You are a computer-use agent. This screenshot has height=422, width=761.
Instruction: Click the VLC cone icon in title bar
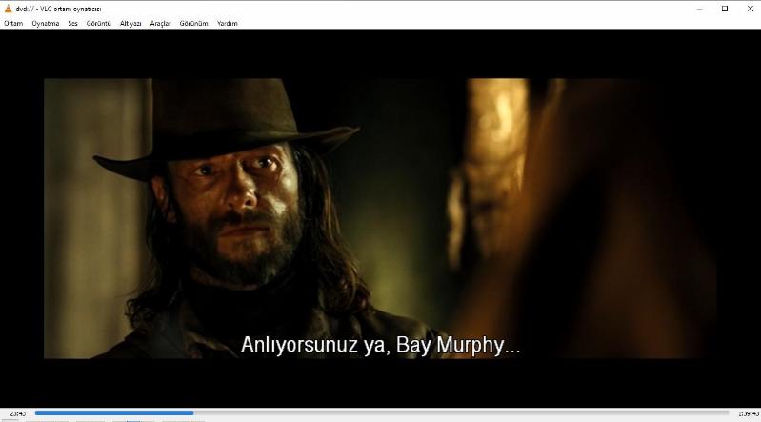tap(8, 9)
